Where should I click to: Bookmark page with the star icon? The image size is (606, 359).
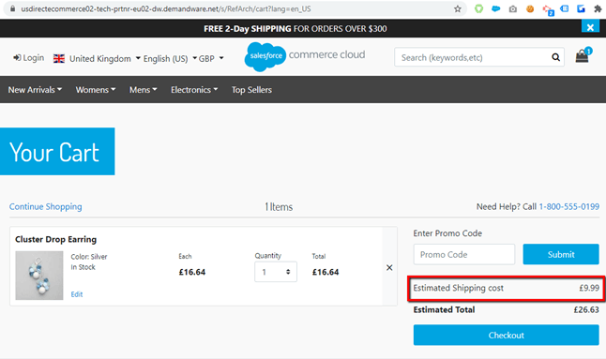tap(458, 8)
